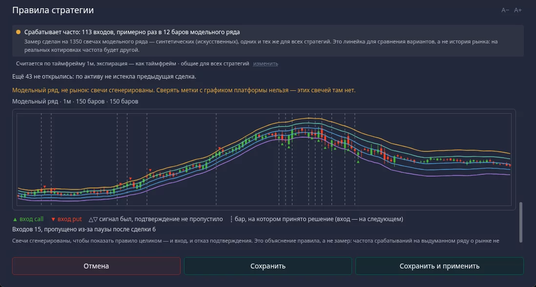Click the "Правила стратегии" heading
Image resolution: width=536 pixels, height=287 pixels.
pyautogui.click(x=53, y=10)
